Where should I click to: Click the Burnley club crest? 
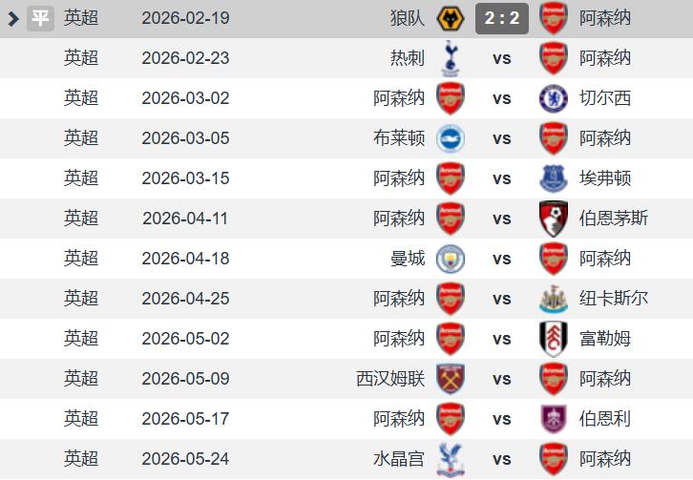click(554, 419)
